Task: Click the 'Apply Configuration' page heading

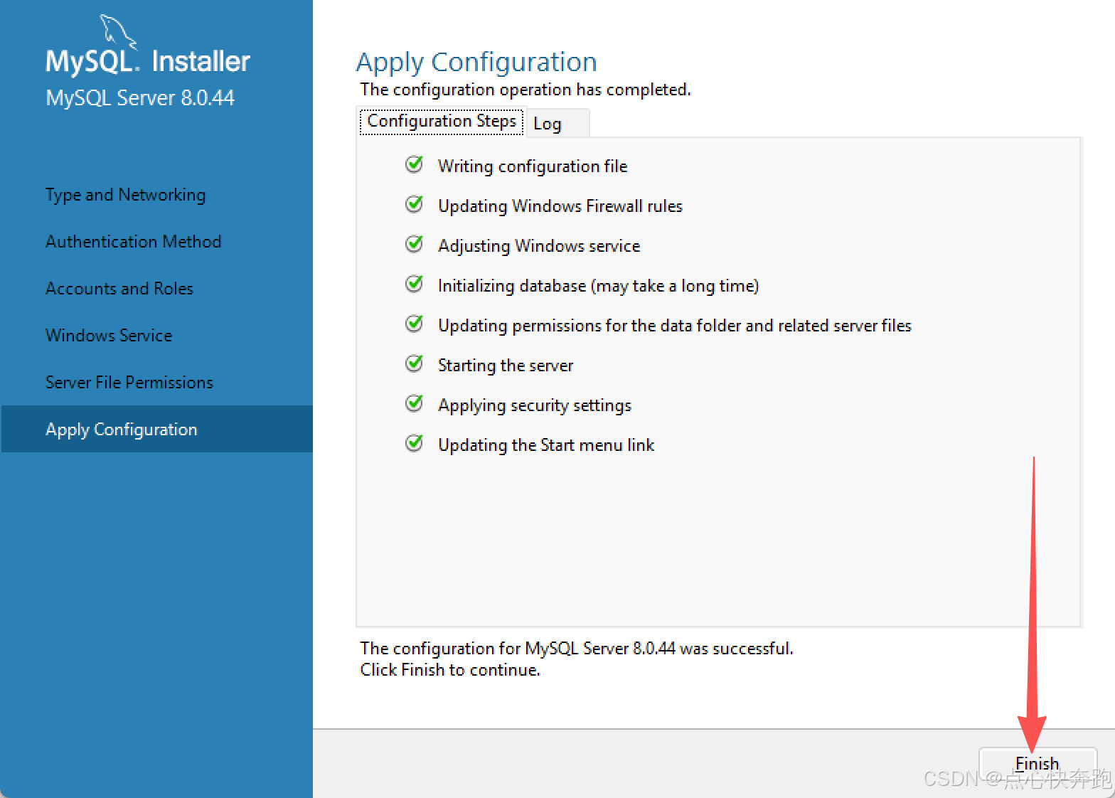Action: 476,63
